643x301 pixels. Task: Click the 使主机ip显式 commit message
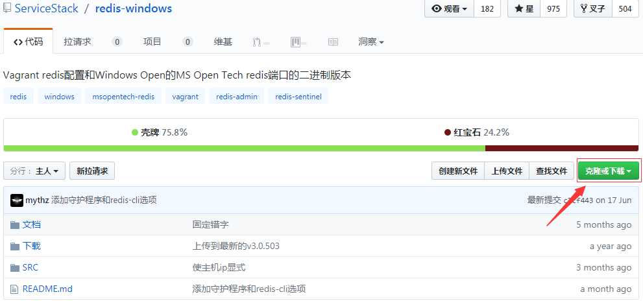click(x=219, y=268)
